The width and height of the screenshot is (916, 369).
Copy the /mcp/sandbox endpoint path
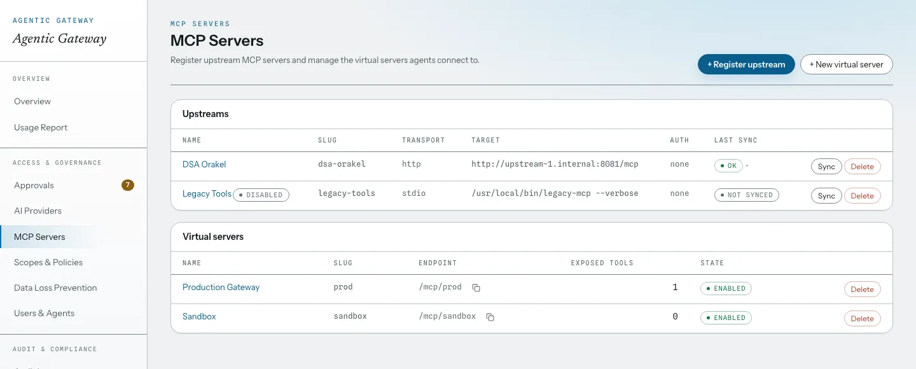[490, 317]
